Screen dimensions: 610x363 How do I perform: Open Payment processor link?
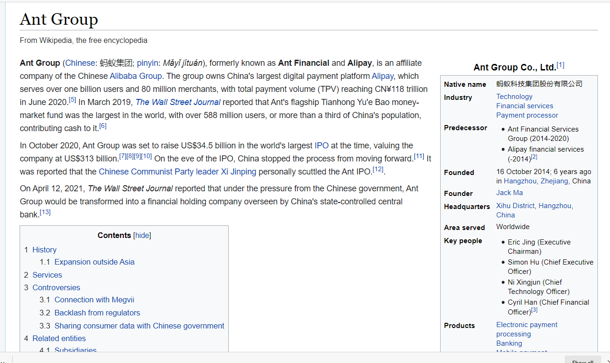click(x=527, y=115)
